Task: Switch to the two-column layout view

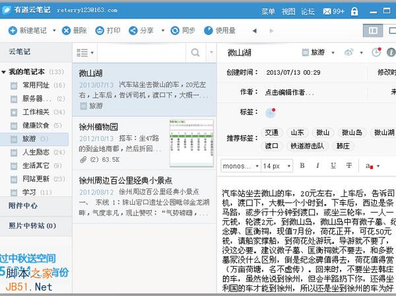Action: tap(373, 30)
